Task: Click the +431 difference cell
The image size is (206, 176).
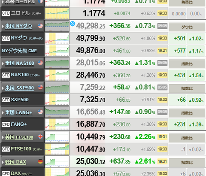Action: coord(177,76)
